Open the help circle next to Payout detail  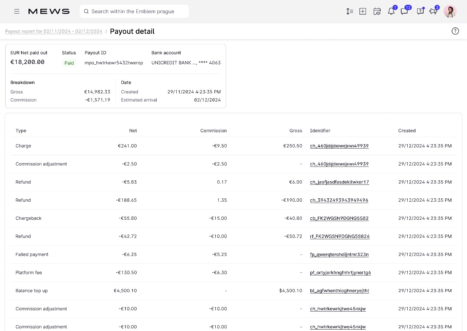point(455,31)
